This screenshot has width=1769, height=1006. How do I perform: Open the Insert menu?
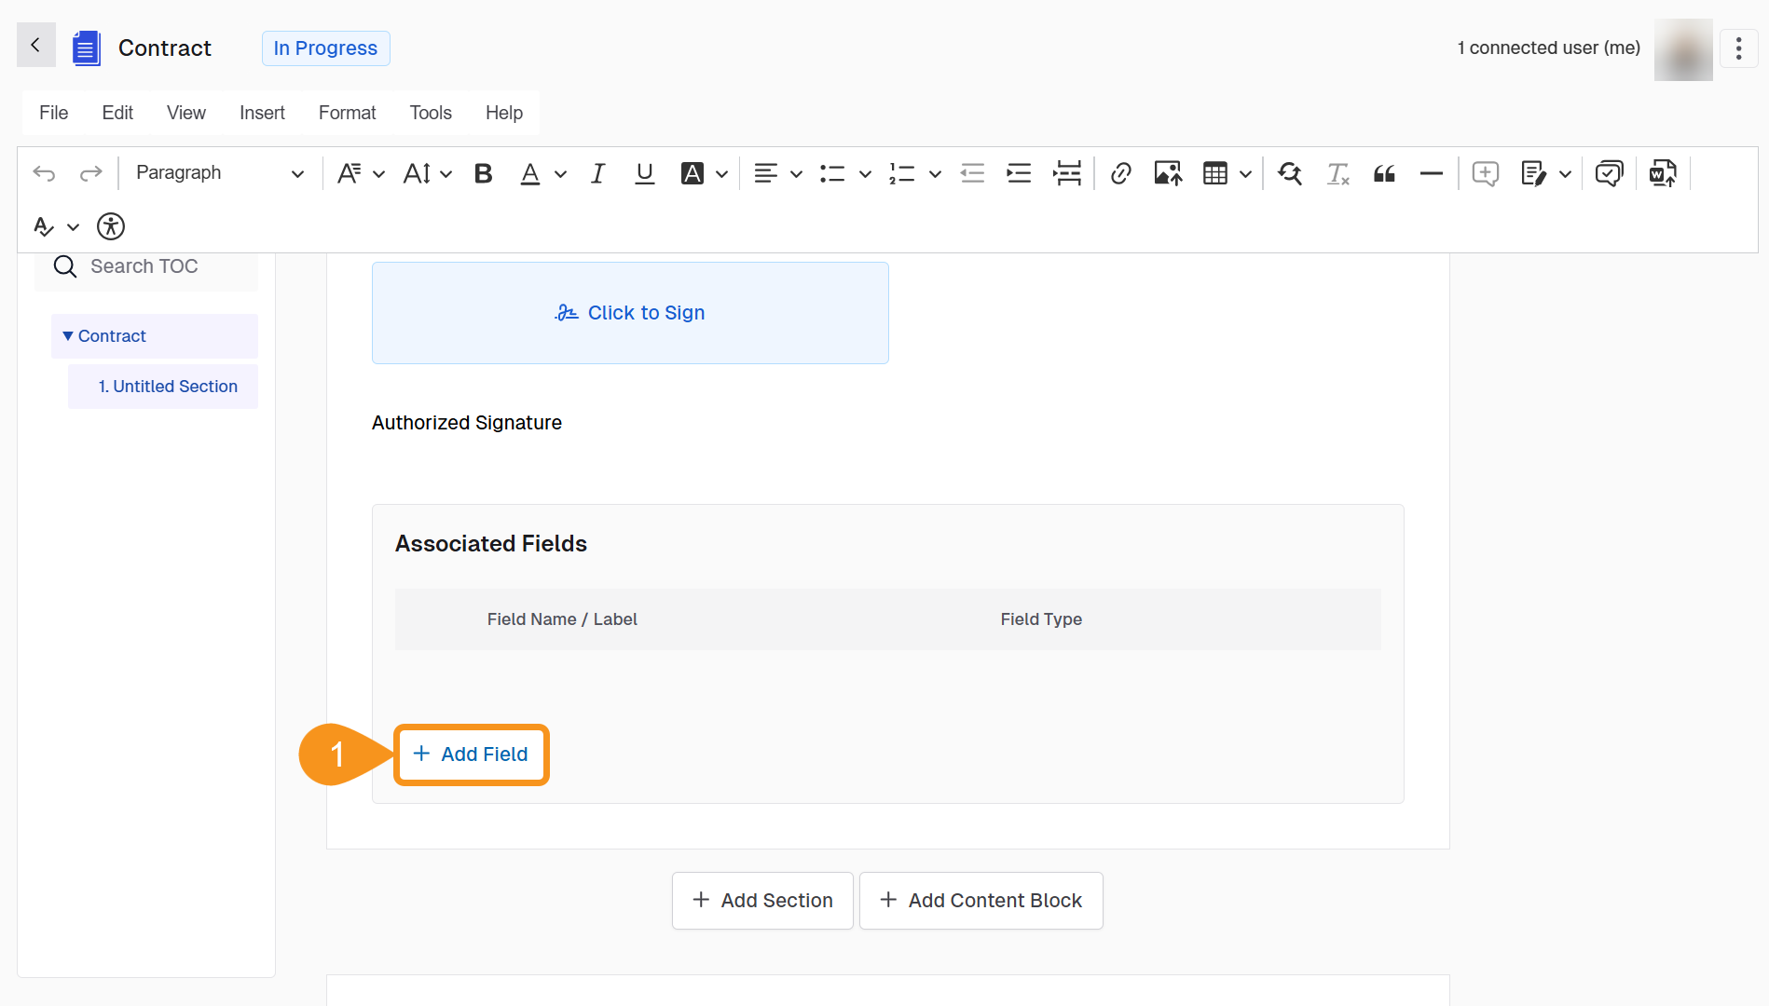pos(262,113)
